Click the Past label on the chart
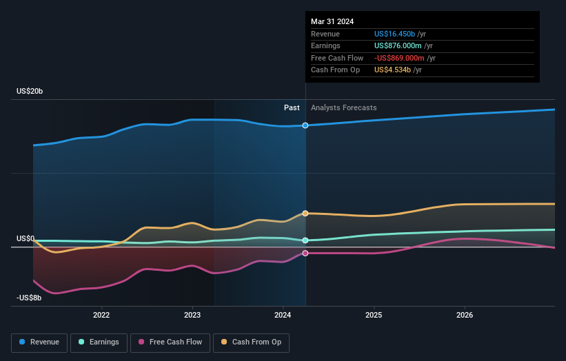 click(292, 107)
